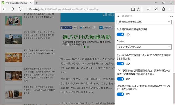Turn off 入力時に検索候補を表示する toggle

pyautogui.click(x=120, y=34)
